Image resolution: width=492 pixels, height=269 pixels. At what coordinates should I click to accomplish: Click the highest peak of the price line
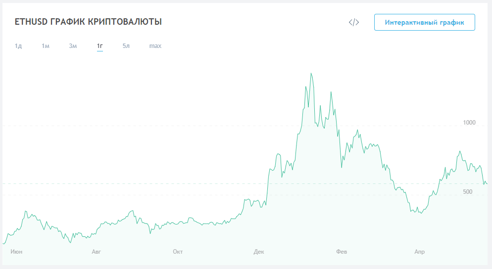(x=311, y=74)
